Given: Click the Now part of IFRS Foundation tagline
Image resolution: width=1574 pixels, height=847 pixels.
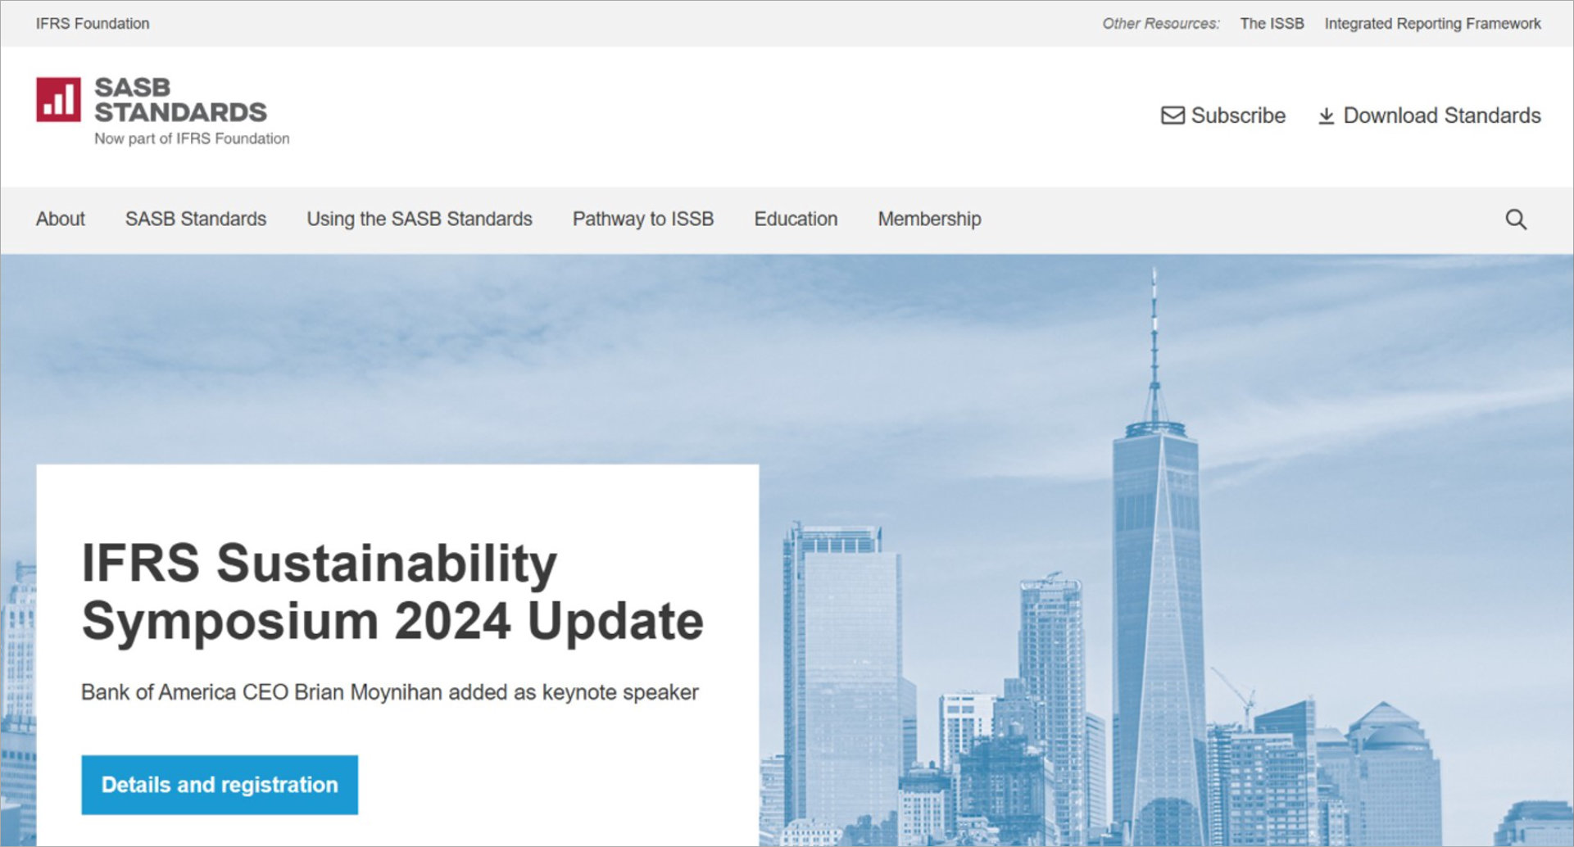Looking at the screenshot, I should click(192, 138).
